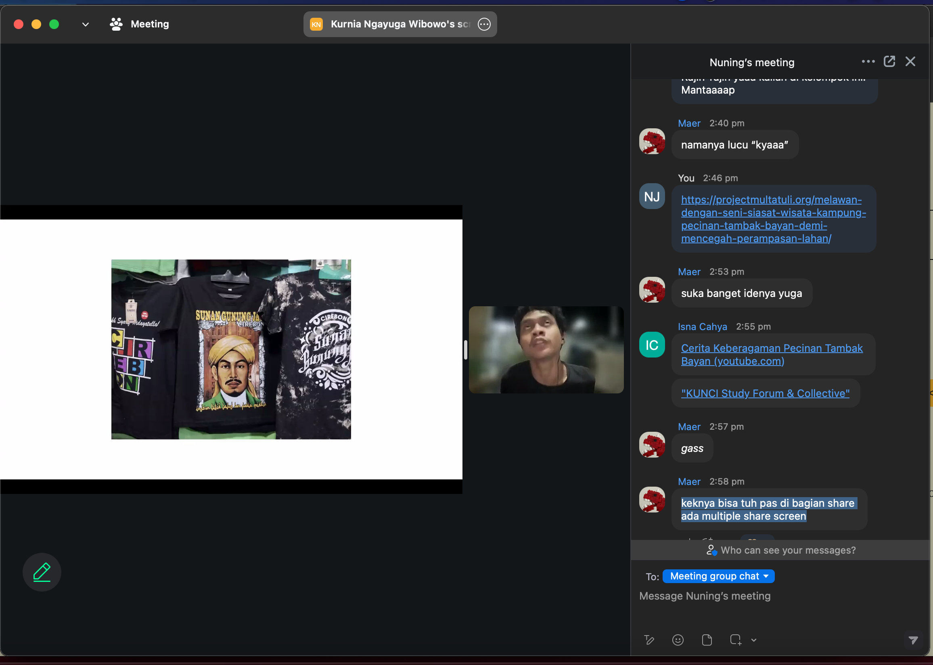Screen dimensions: 933x665
Task: Click the speaker's video thumbnail
Action: point(546,350)
